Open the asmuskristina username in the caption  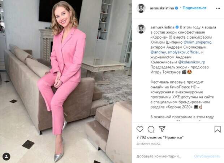[162, 27]
